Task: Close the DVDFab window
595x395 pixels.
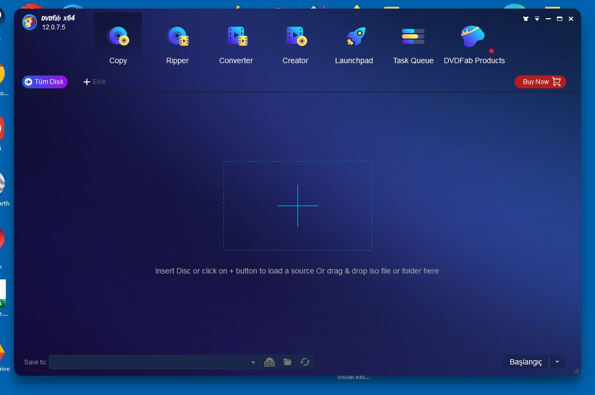Action: (571, 19)
